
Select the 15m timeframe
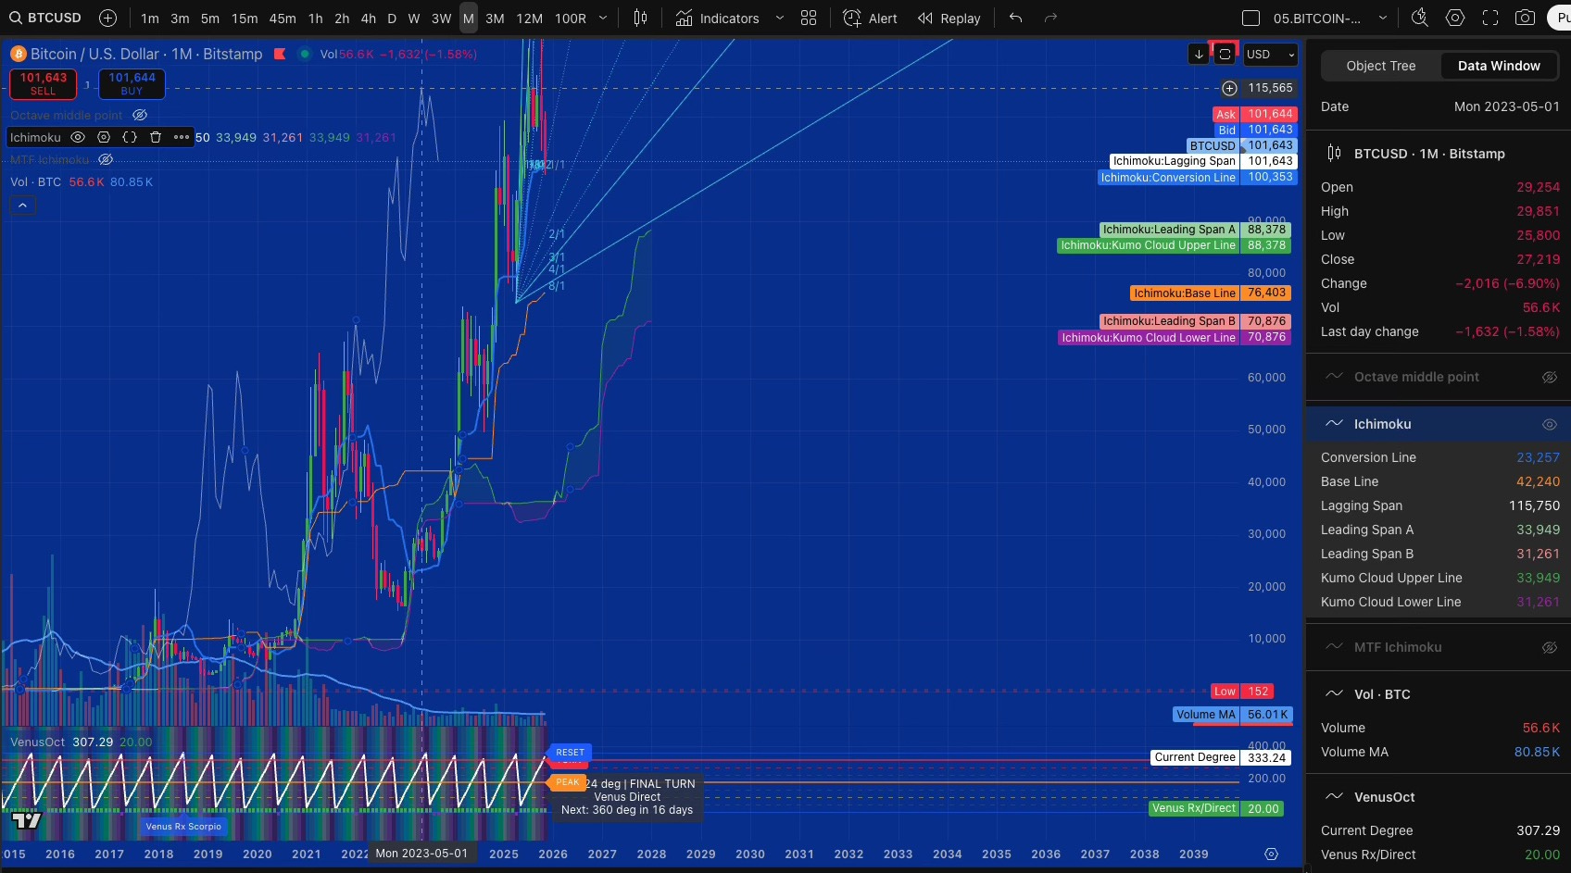pyautogui.click(x=245, y=18)
